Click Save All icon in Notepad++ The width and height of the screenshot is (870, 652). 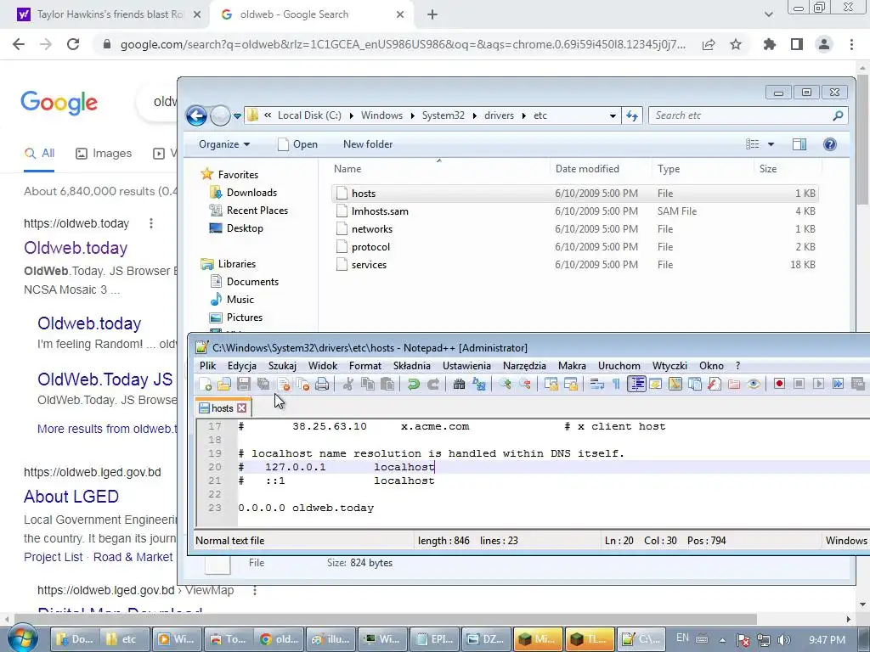(x=263, y=384)
